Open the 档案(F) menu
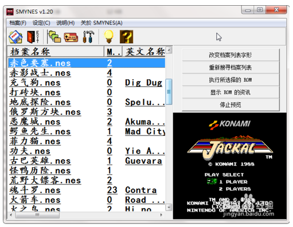 pos(18,23)
